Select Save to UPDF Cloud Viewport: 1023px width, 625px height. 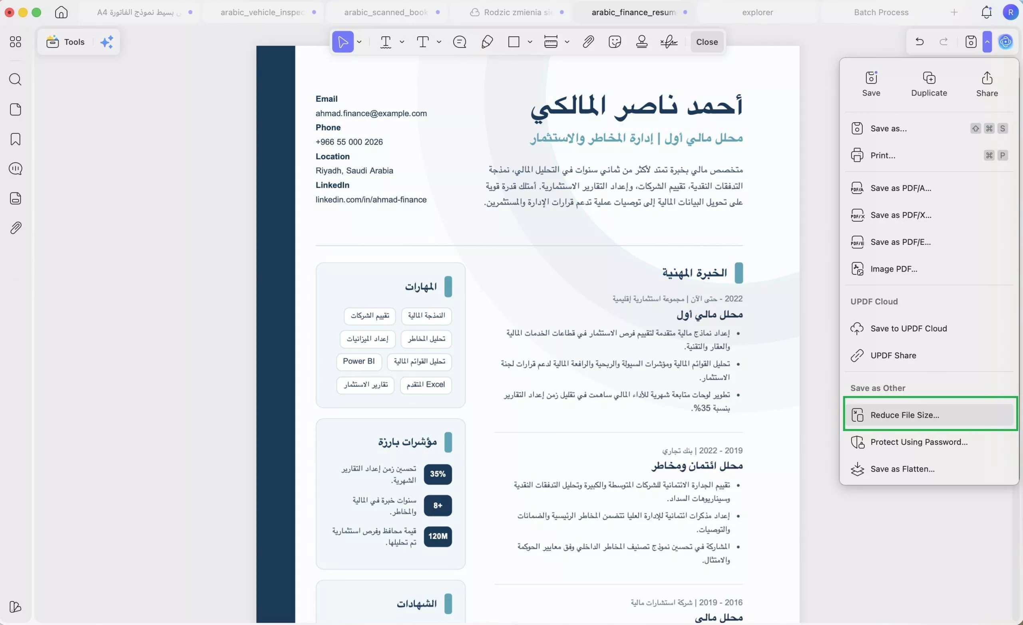pos(929,328)
